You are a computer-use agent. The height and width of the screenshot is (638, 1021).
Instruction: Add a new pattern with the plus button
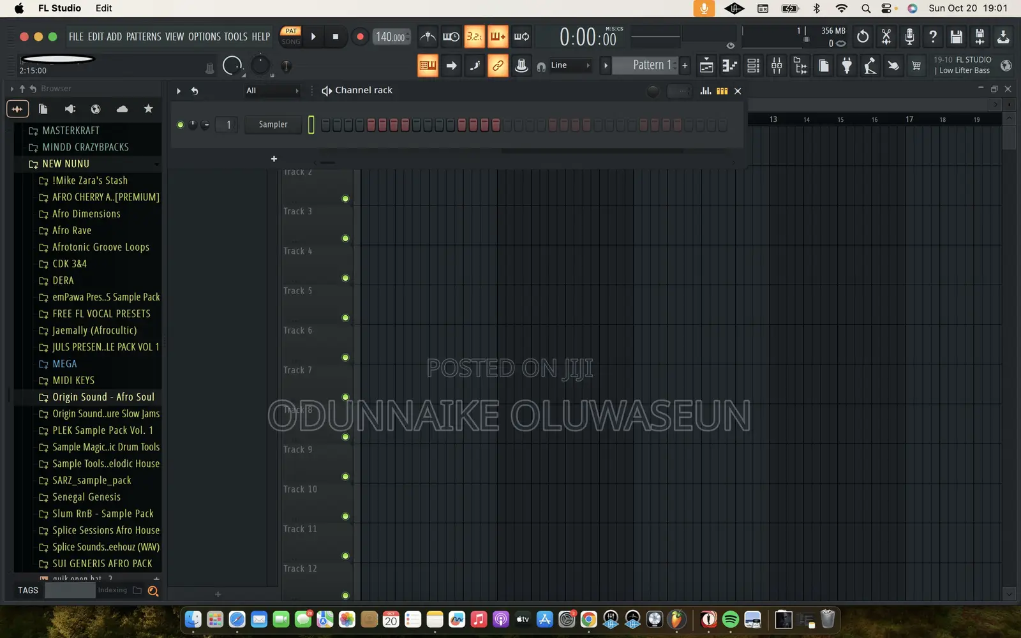click(685, 65)
